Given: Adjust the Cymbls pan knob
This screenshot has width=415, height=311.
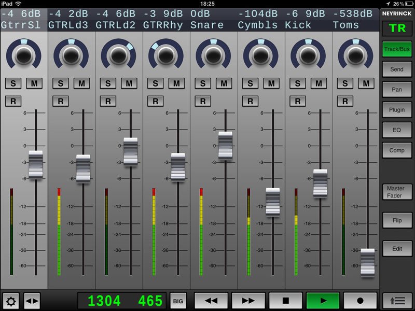Looking at the screenshot, I should click(261, 55).
